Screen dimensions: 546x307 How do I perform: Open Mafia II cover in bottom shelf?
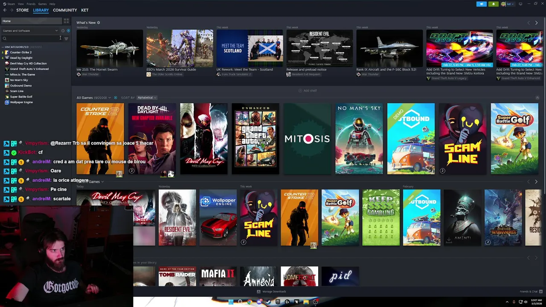(218, 276)
